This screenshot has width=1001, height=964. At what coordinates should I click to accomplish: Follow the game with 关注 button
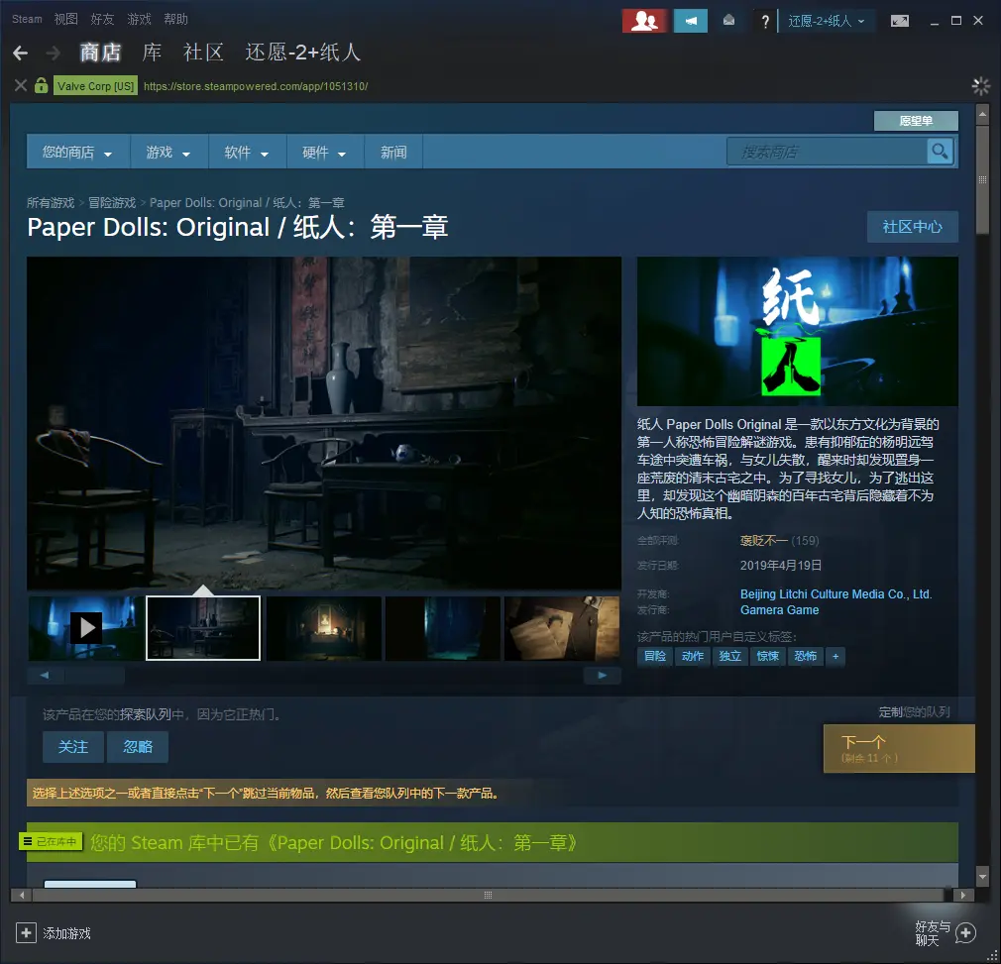pyautogui.click(x=72, y=746)
